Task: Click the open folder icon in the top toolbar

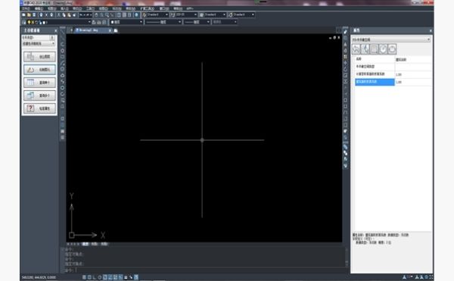Action: (29, 15)
